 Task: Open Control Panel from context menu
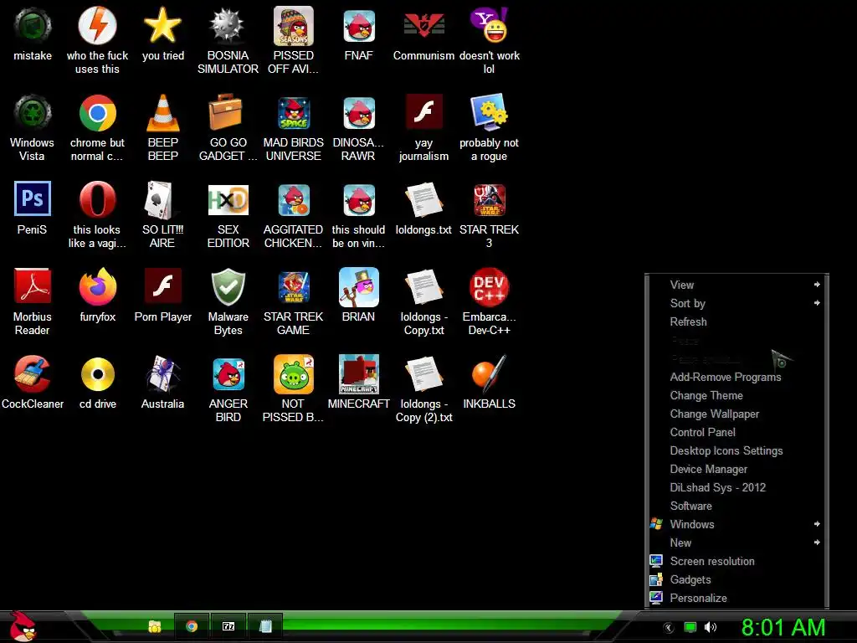point(736,432)
